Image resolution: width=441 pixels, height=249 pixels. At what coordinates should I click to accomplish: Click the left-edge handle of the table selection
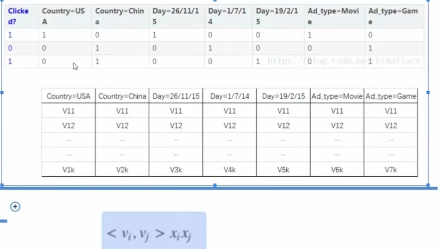tap(2, 92)
